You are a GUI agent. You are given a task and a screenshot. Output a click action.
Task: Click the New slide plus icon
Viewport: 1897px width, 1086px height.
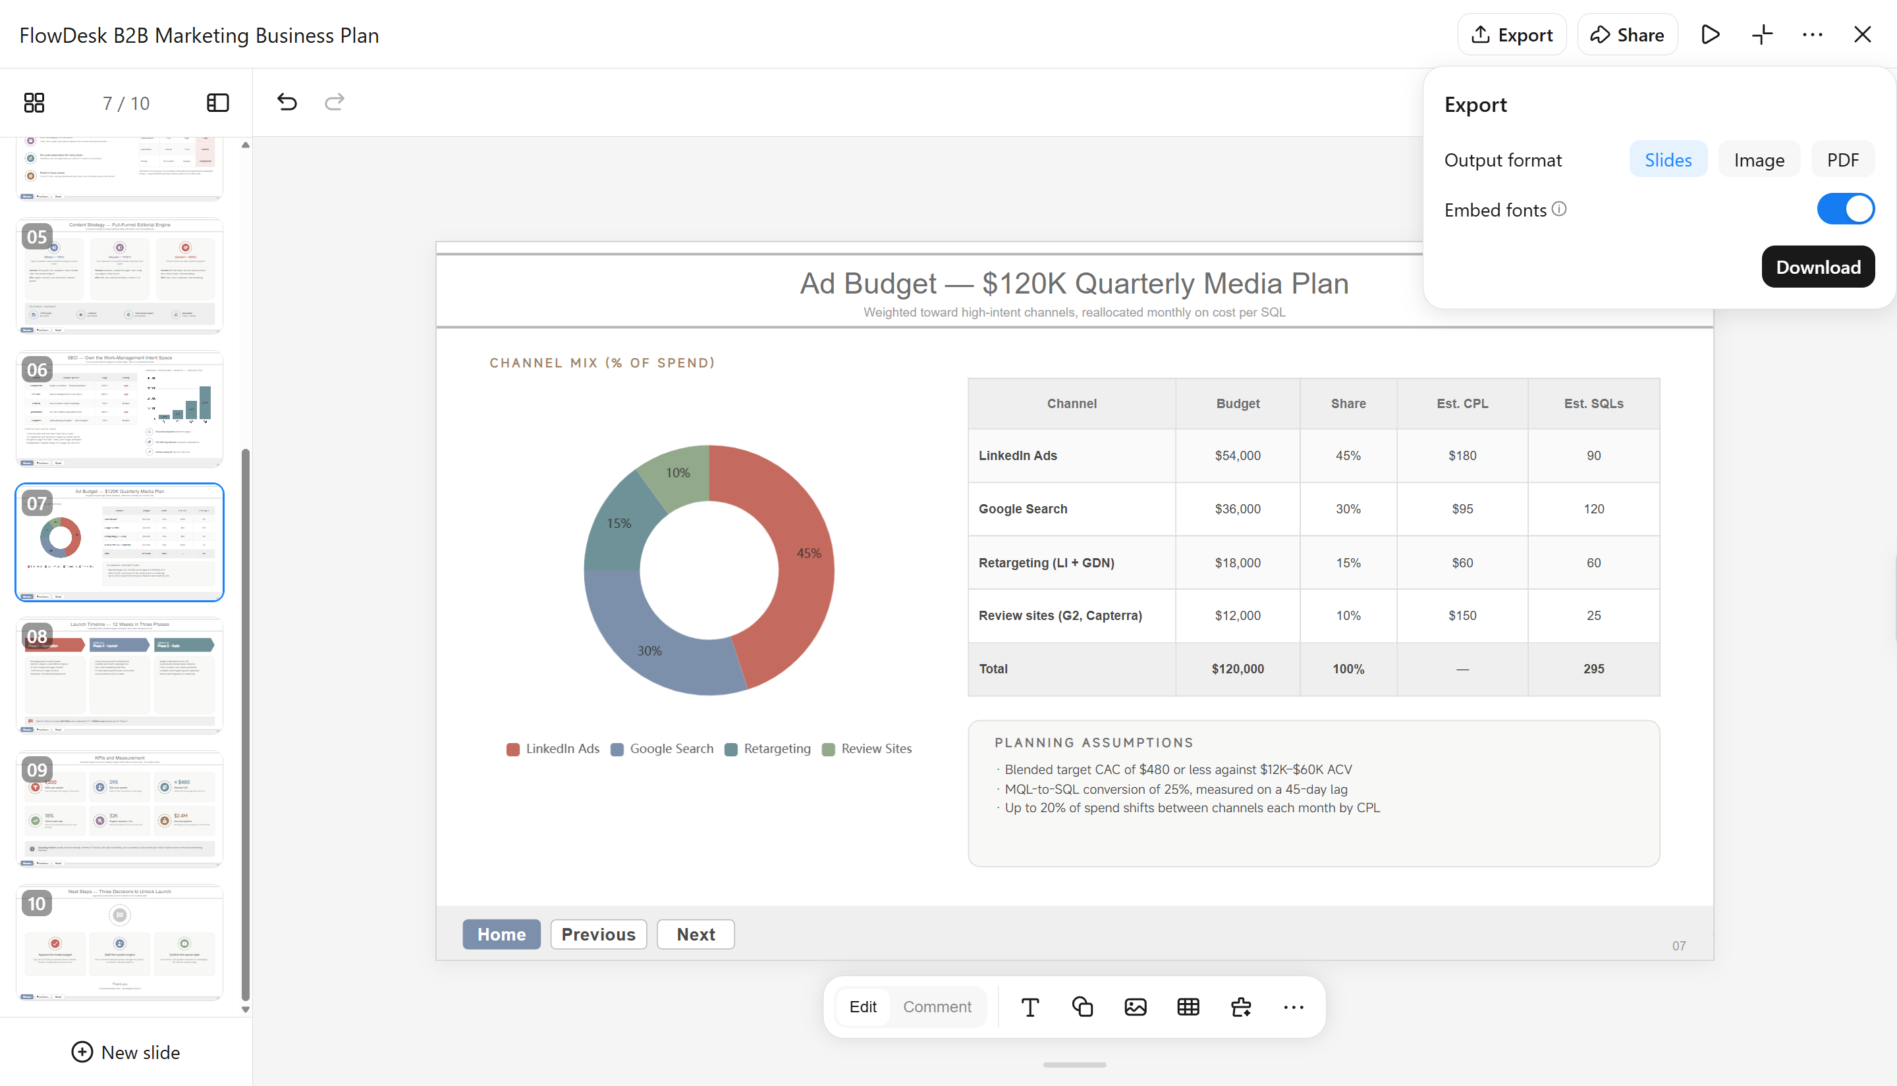click(82, 1052)
